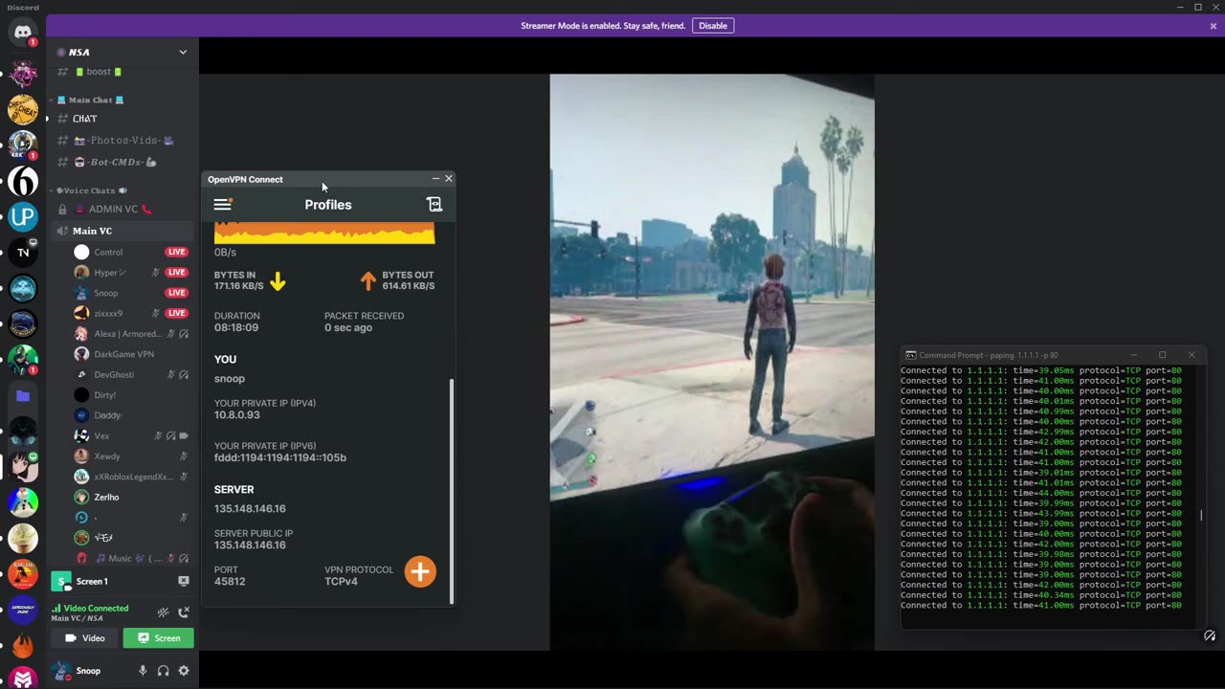Click Disable Streamer Mode button
1225x689 pixels.
(713, 26)
